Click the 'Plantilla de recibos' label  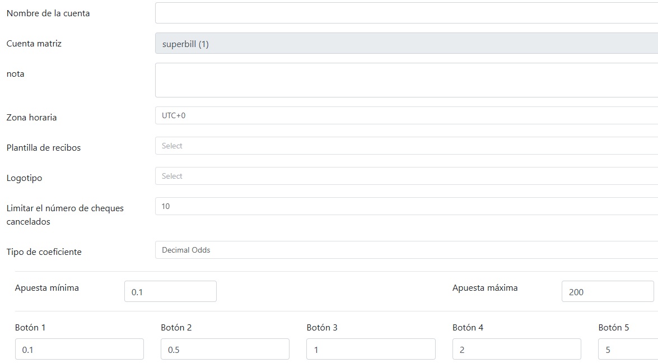coord(44,148)
